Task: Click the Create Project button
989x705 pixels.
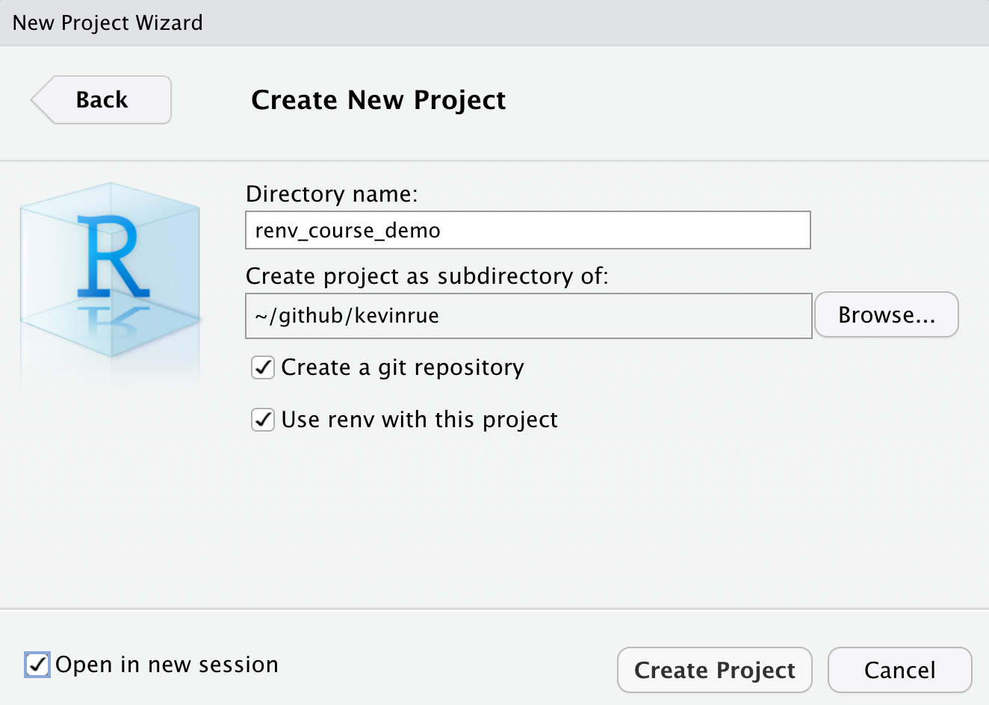Action: coord(714,670)
